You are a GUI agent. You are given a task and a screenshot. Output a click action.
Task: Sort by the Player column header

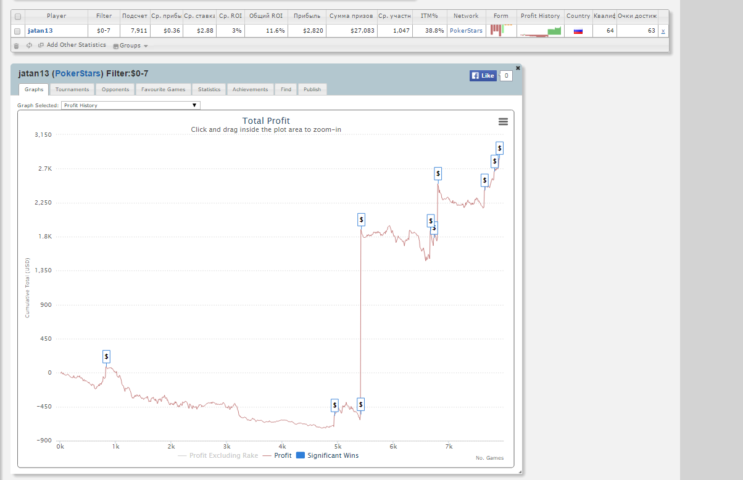tap(56, 16)
